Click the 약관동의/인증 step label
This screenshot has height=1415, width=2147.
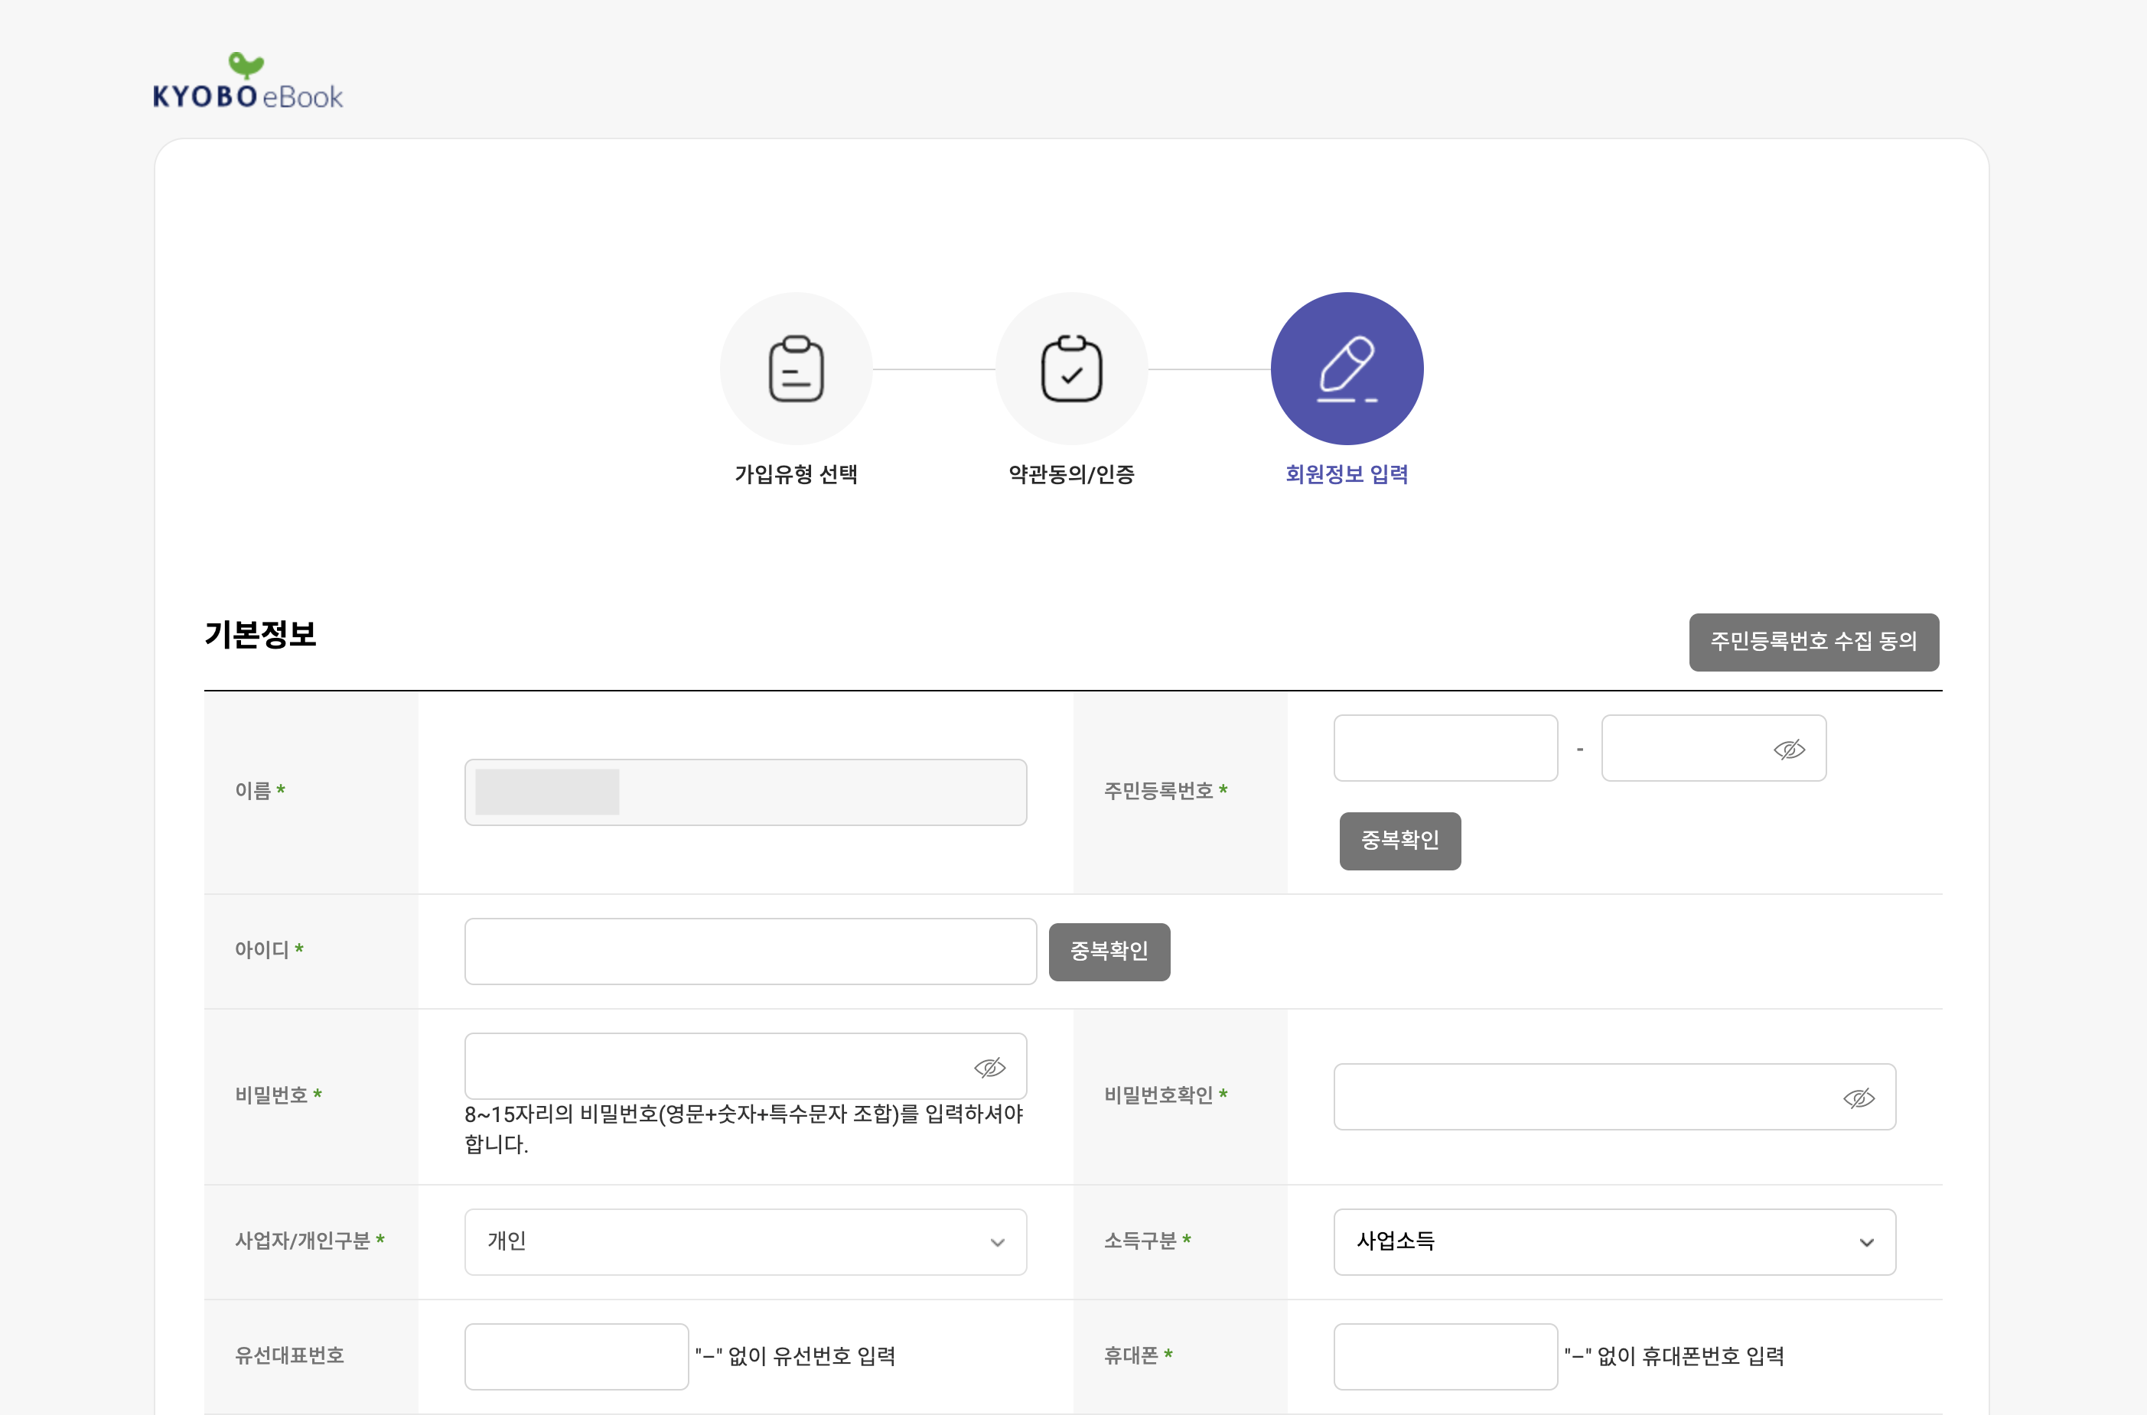click(x=1071, y=475)
